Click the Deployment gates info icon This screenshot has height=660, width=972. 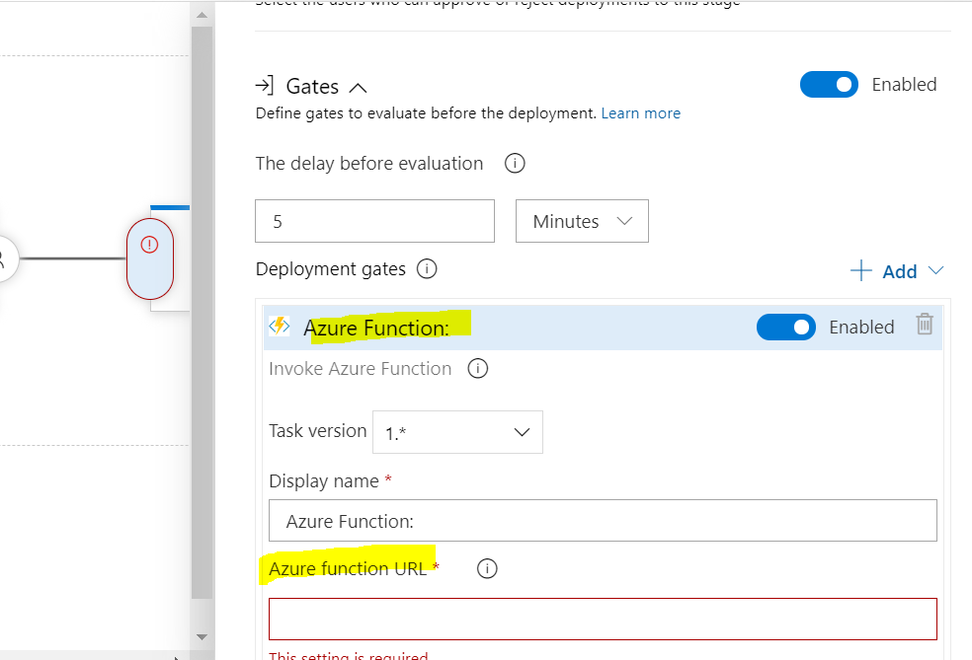pos(427,268)
